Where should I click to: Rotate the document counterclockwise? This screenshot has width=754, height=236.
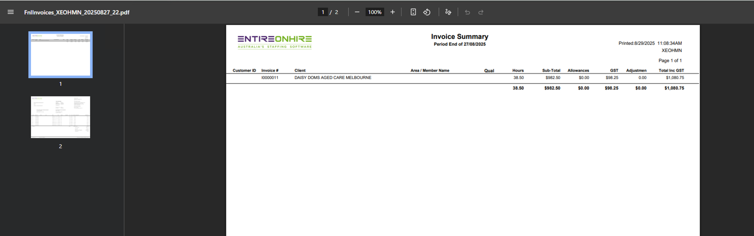[x=427, y=12]
